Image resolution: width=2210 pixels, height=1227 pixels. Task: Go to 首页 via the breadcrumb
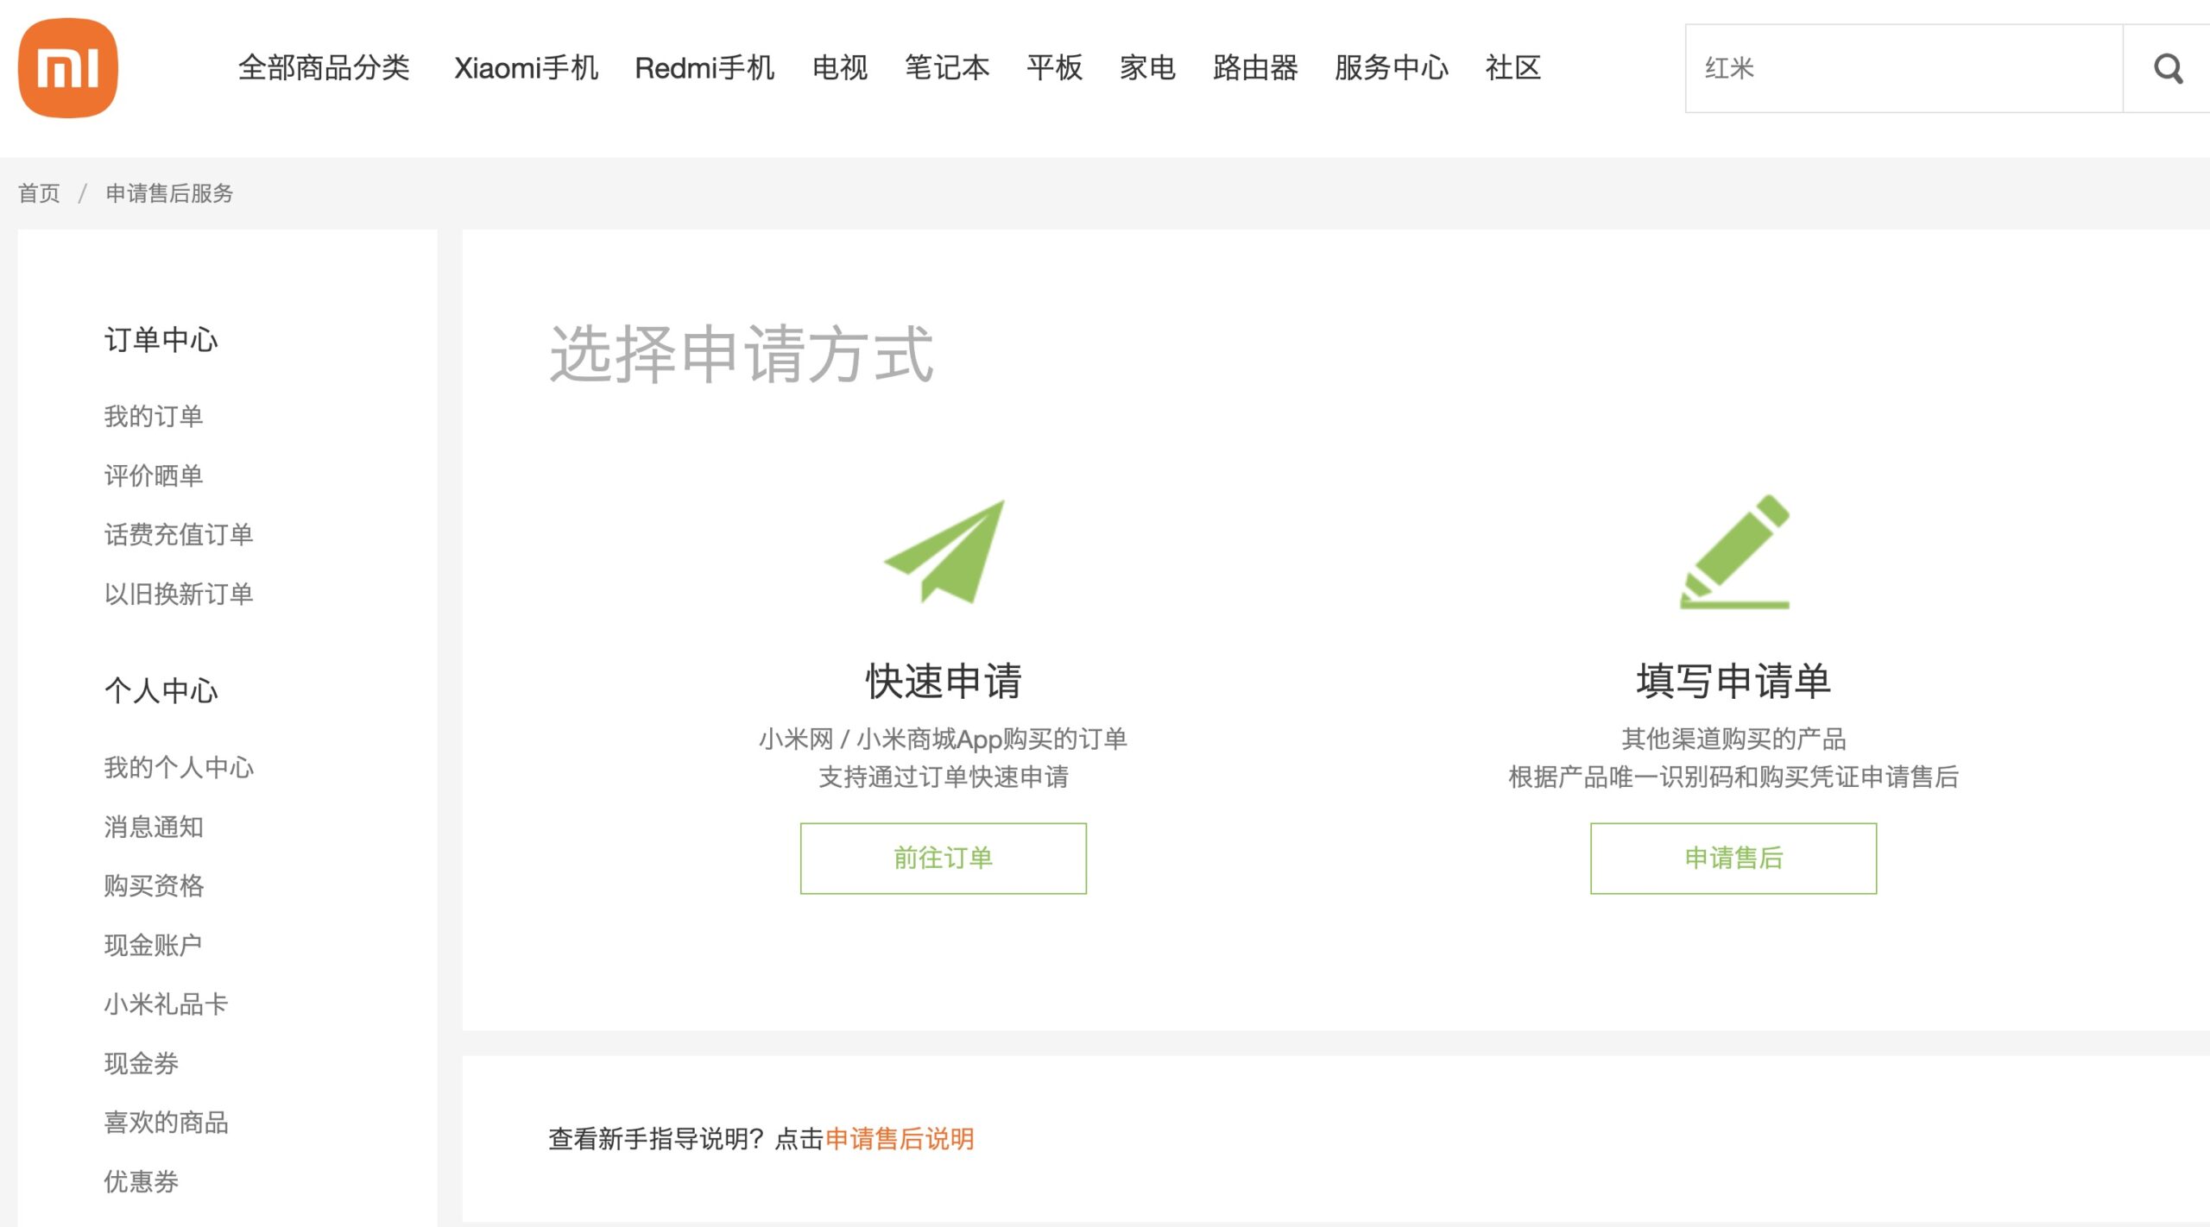pos(40,193)
